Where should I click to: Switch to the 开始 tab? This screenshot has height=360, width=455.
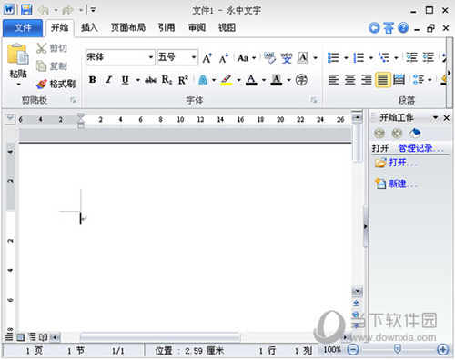click(59, 28)
